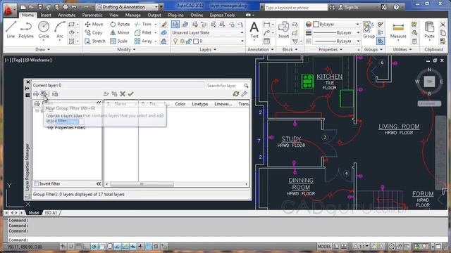This screenshot has width=451, height=253.
Task: Click the Search for layer field
Action: [x=224, y=86]
